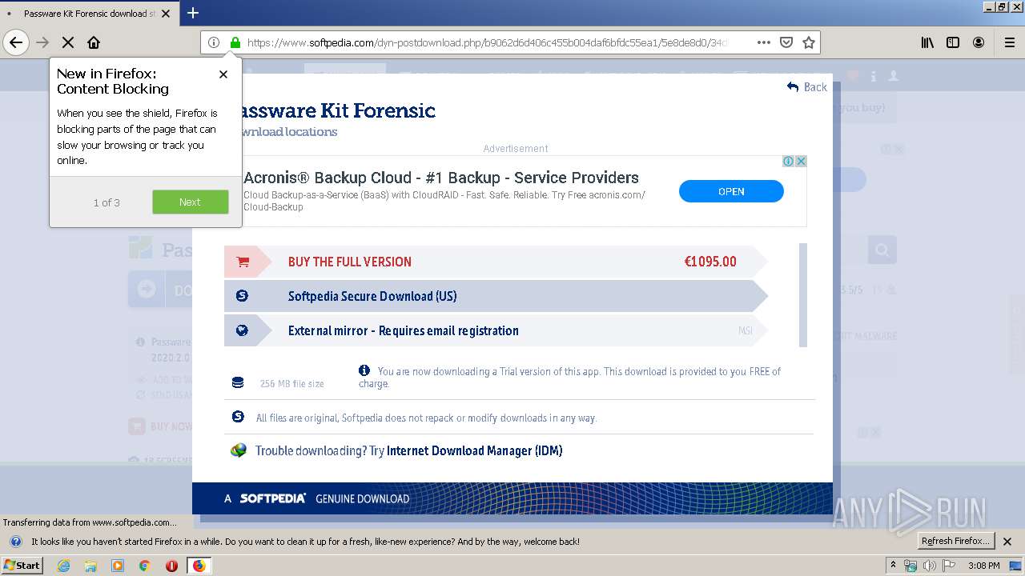Close the Content Blocking tooltip
This screenshot has height=576, width=1025.
pyautogui.click(x=223, y=74)
